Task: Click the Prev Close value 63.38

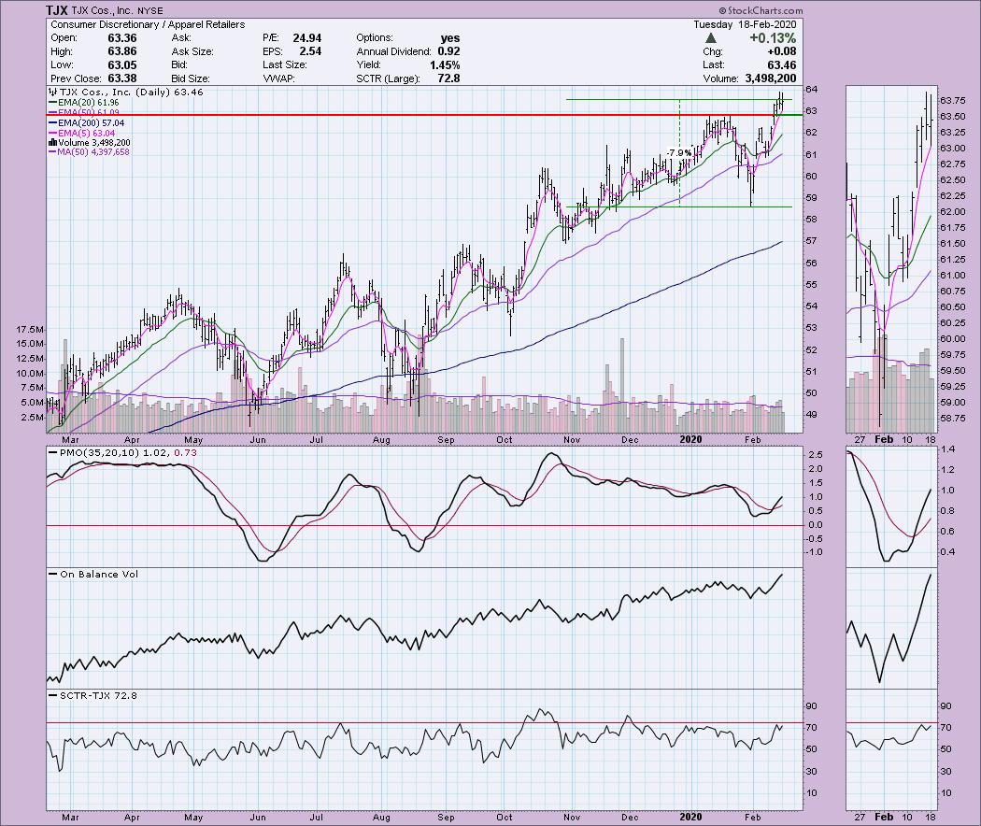Action: pyautogui.click(x=122, y=78)
